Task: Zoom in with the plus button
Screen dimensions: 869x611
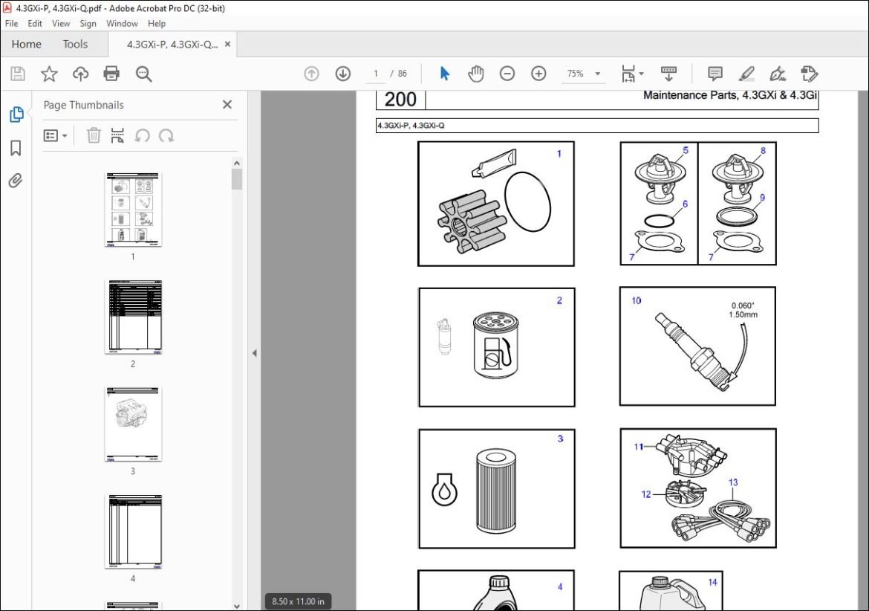Action: click(x=538, y=73)
